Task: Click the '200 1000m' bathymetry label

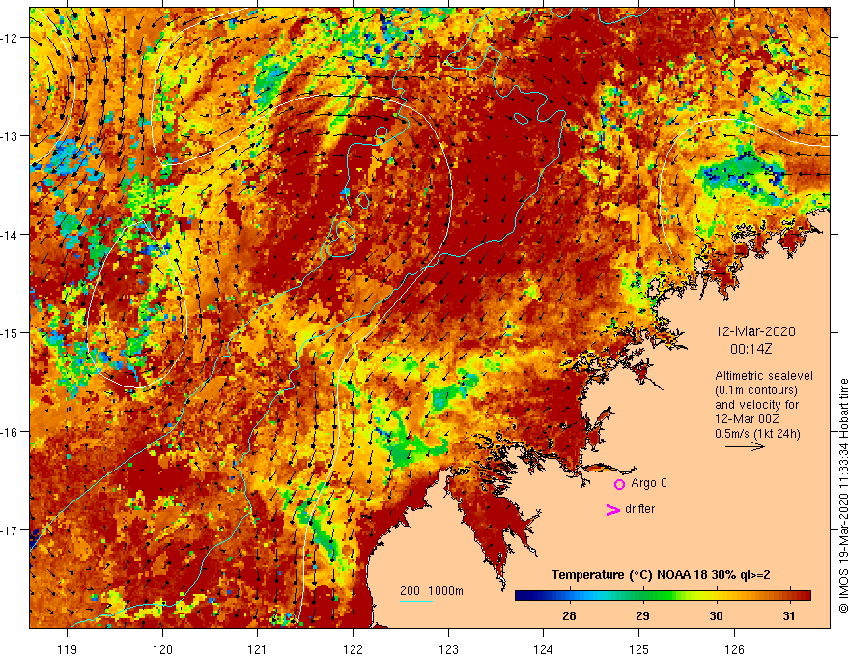Action: pos(432,591)
